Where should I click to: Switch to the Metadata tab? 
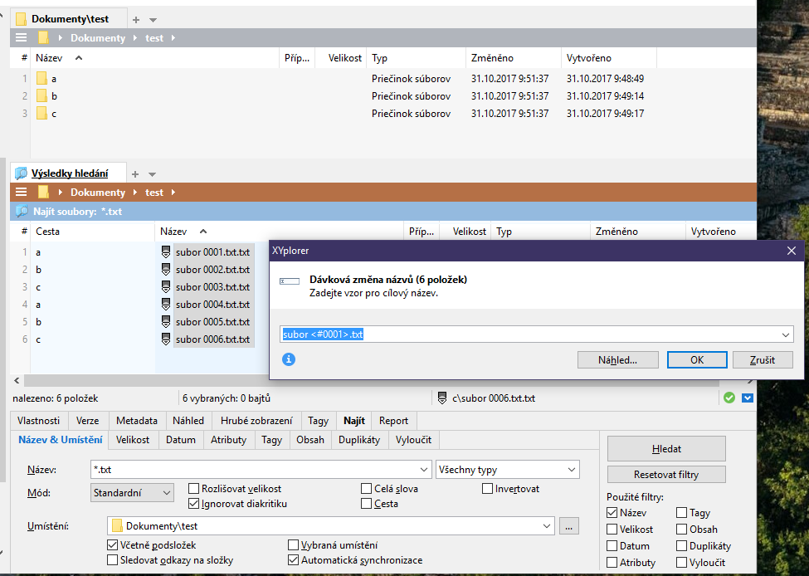pyautogui.click(x=137, y=421)
